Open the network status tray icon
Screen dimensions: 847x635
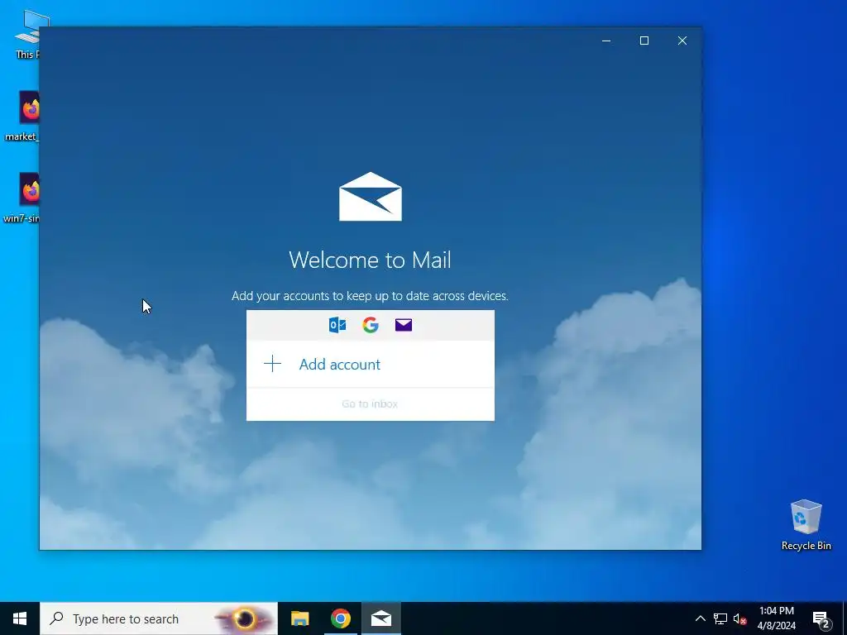[x=720, y=618]
